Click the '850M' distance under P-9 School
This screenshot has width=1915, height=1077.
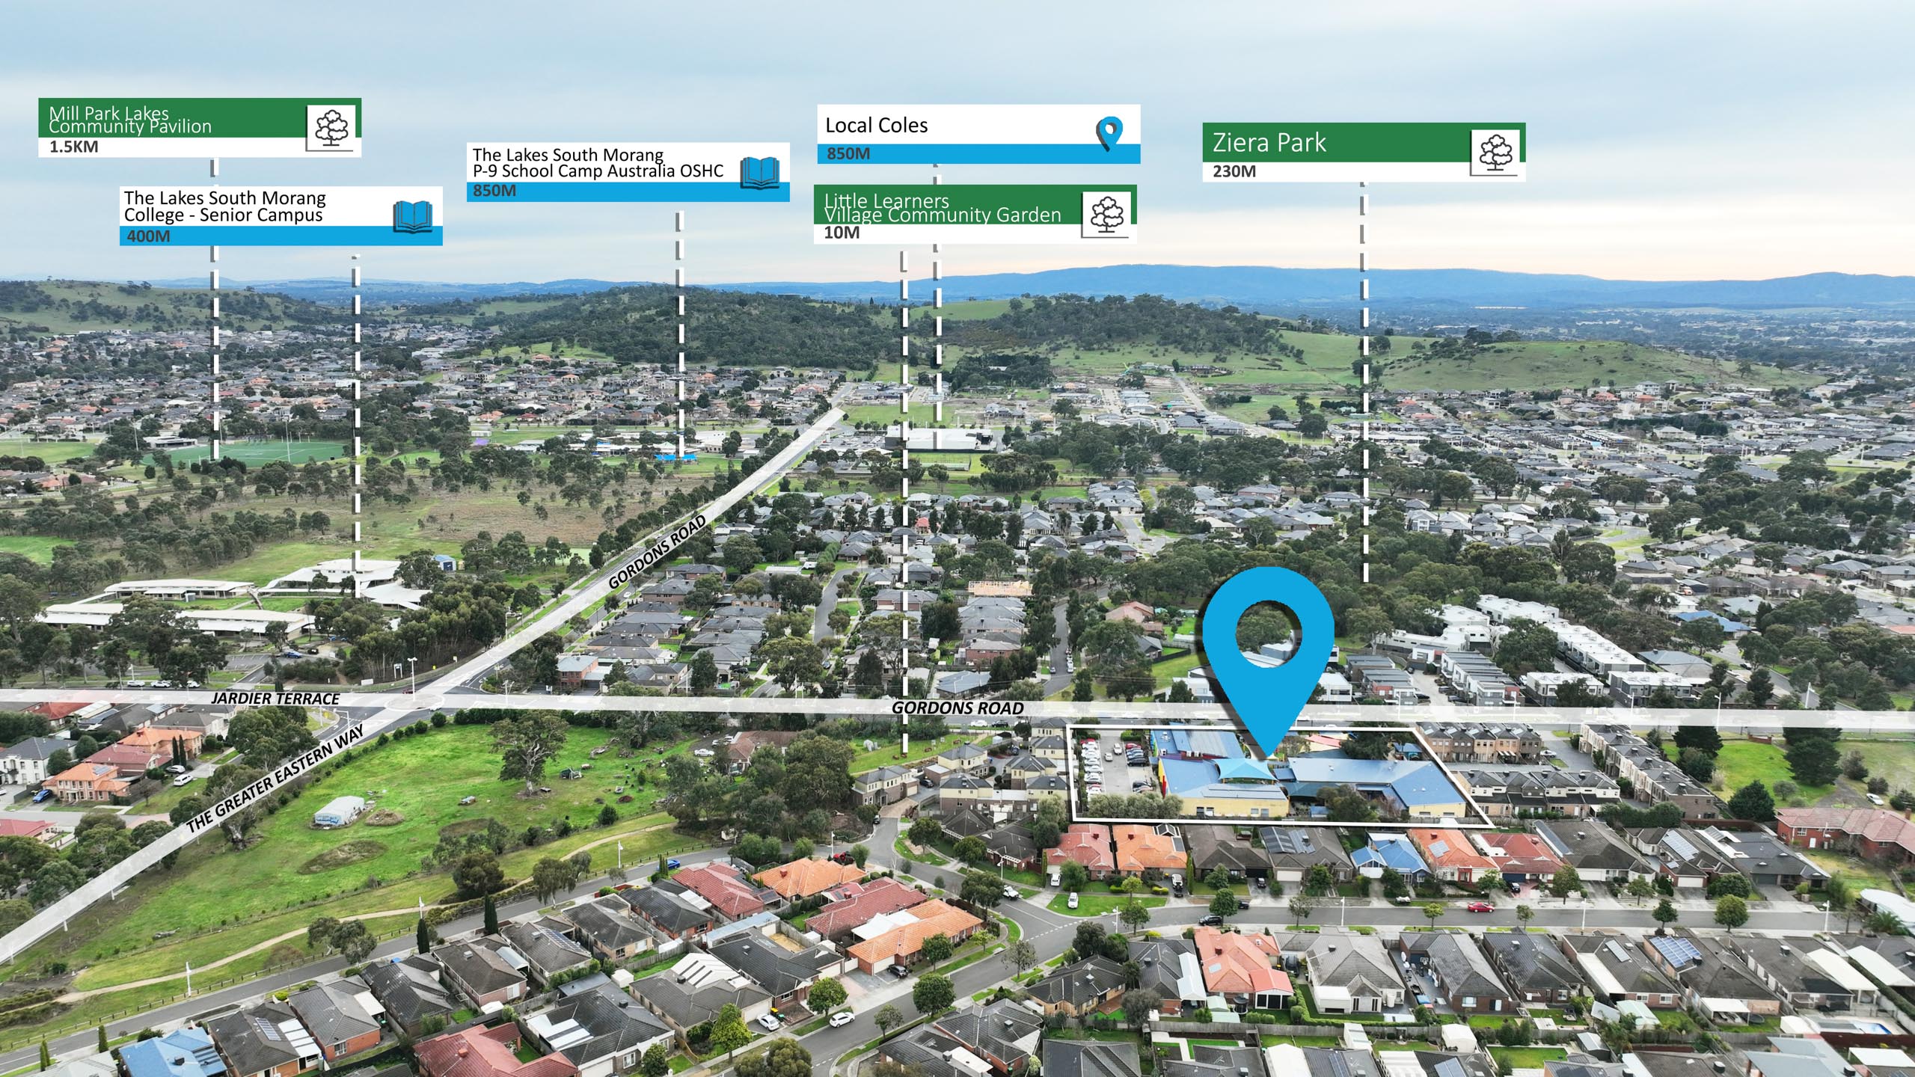(494, 191)
